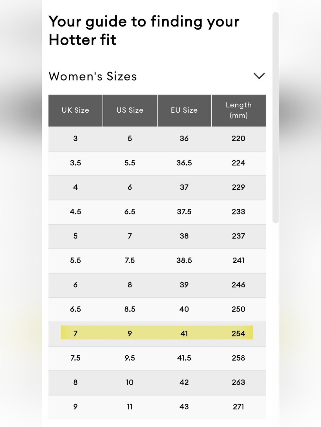Click the 246 length cell
The height and width of the screenshot is (427, 321).
click(x=239, y=285)
